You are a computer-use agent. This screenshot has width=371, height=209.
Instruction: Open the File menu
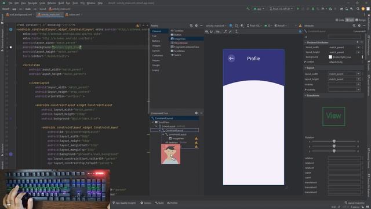point(10,3)
